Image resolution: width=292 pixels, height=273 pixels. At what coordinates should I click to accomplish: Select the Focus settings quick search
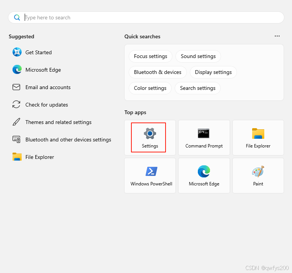[x=150, y=56]
